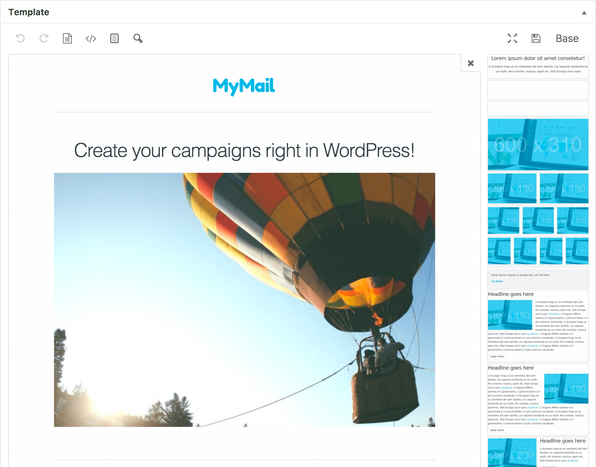Save the template using the disk icon
This screenshot has height=467, width=596.
click(536, 38)
